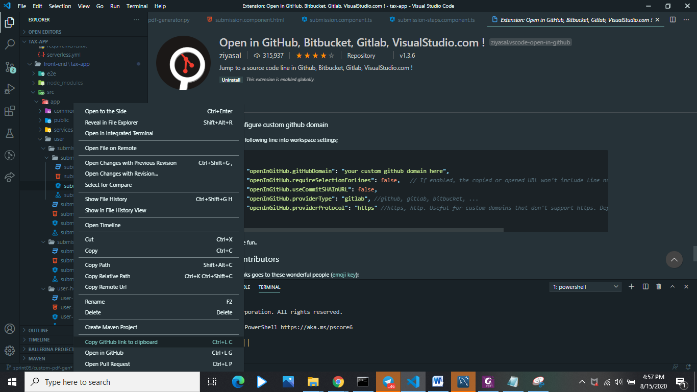Click the star rating of the extension
697x392 pixels.
(x=315, y=56)
